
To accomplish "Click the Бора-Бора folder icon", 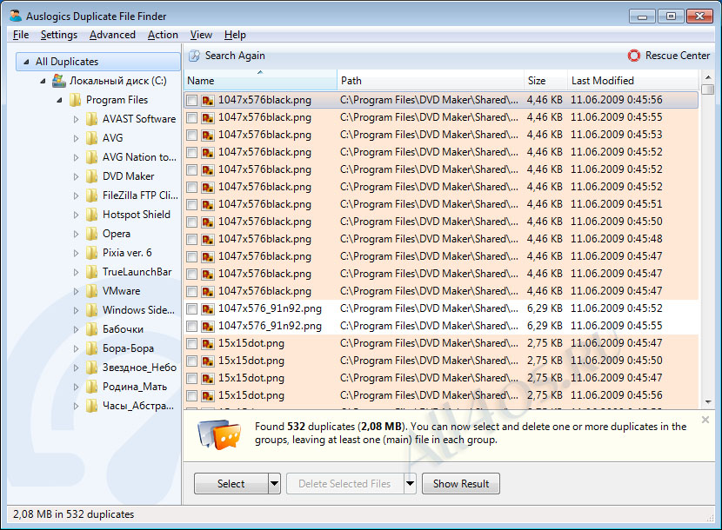I will [91, 348].
